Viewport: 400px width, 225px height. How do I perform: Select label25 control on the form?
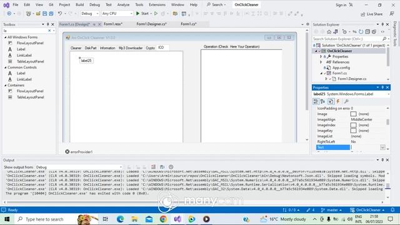pos(86,61)
